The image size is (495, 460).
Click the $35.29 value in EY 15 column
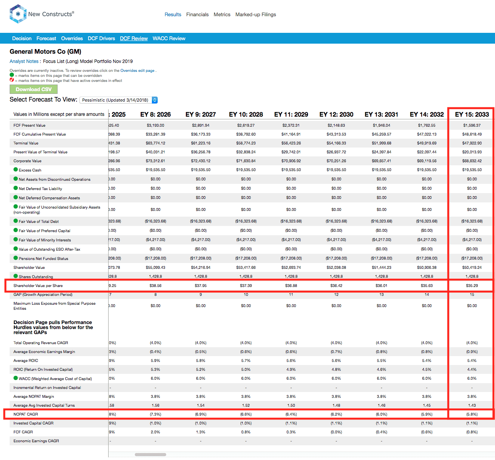point(472,285)
